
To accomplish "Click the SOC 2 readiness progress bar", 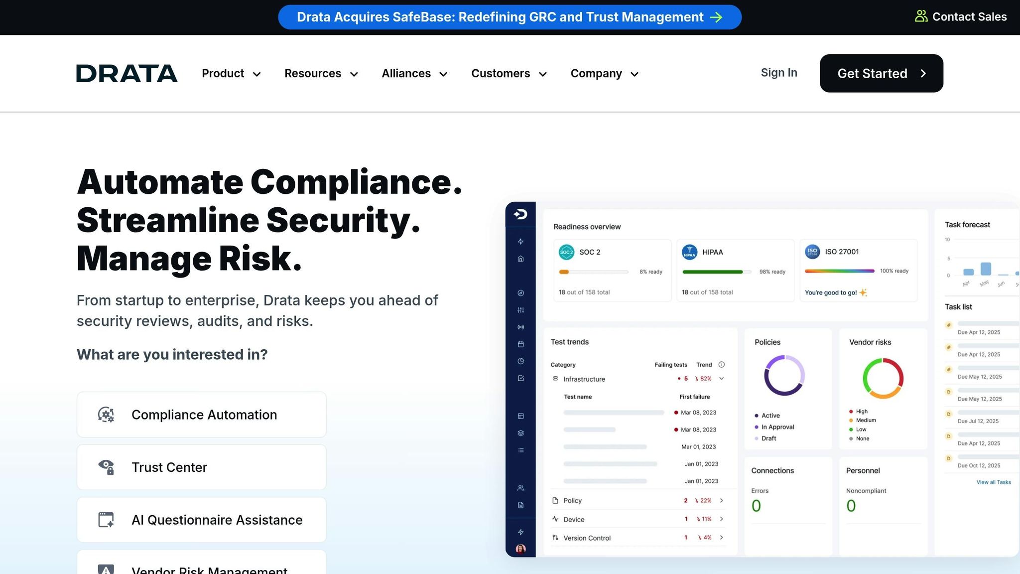I will click(x=593, y=272).
